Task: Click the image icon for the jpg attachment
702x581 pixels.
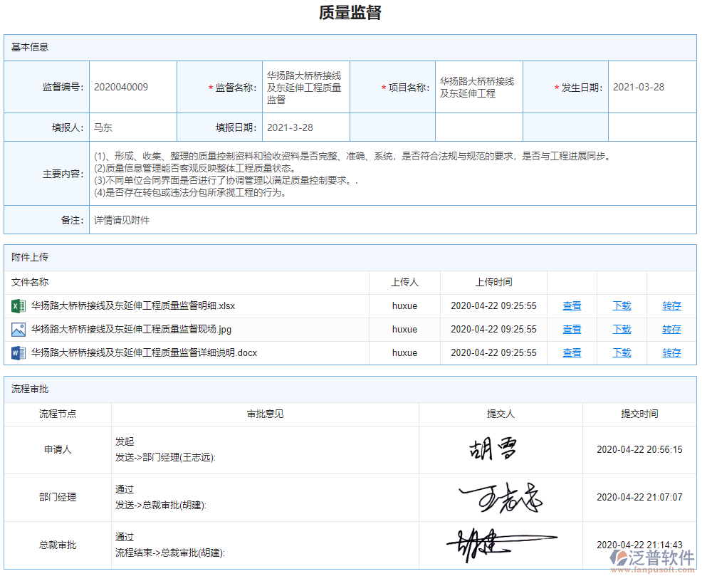Action: click(18, 330)
